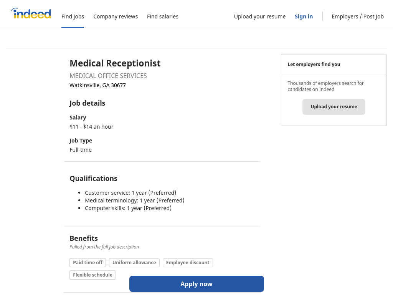The image size is (393, 295).
Task: Select the Flexible schedule tag
Action: point(93,275)
